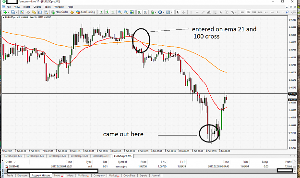The image size is (300, 178).
Task: Toggle the Auto Scroll chart icon
Action: click(x=139, y=12)
